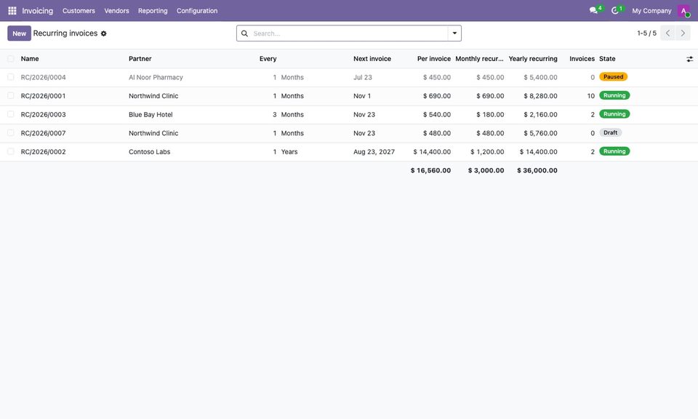
Task: Open the gear actions next to Recurring invoices
Action: (104, 33)
